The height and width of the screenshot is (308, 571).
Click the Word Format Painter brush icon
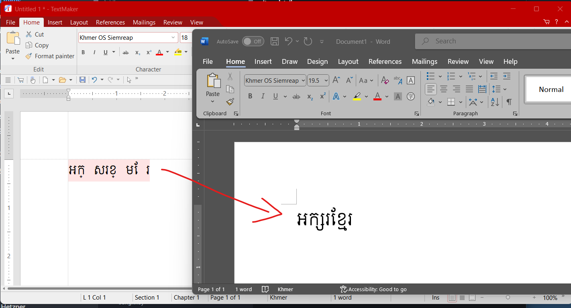point(230,102)
